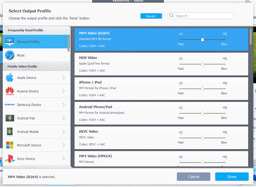Select the MOV Video profile title
This screenshot has height=187, width=256.
click(x=88, y=58)
